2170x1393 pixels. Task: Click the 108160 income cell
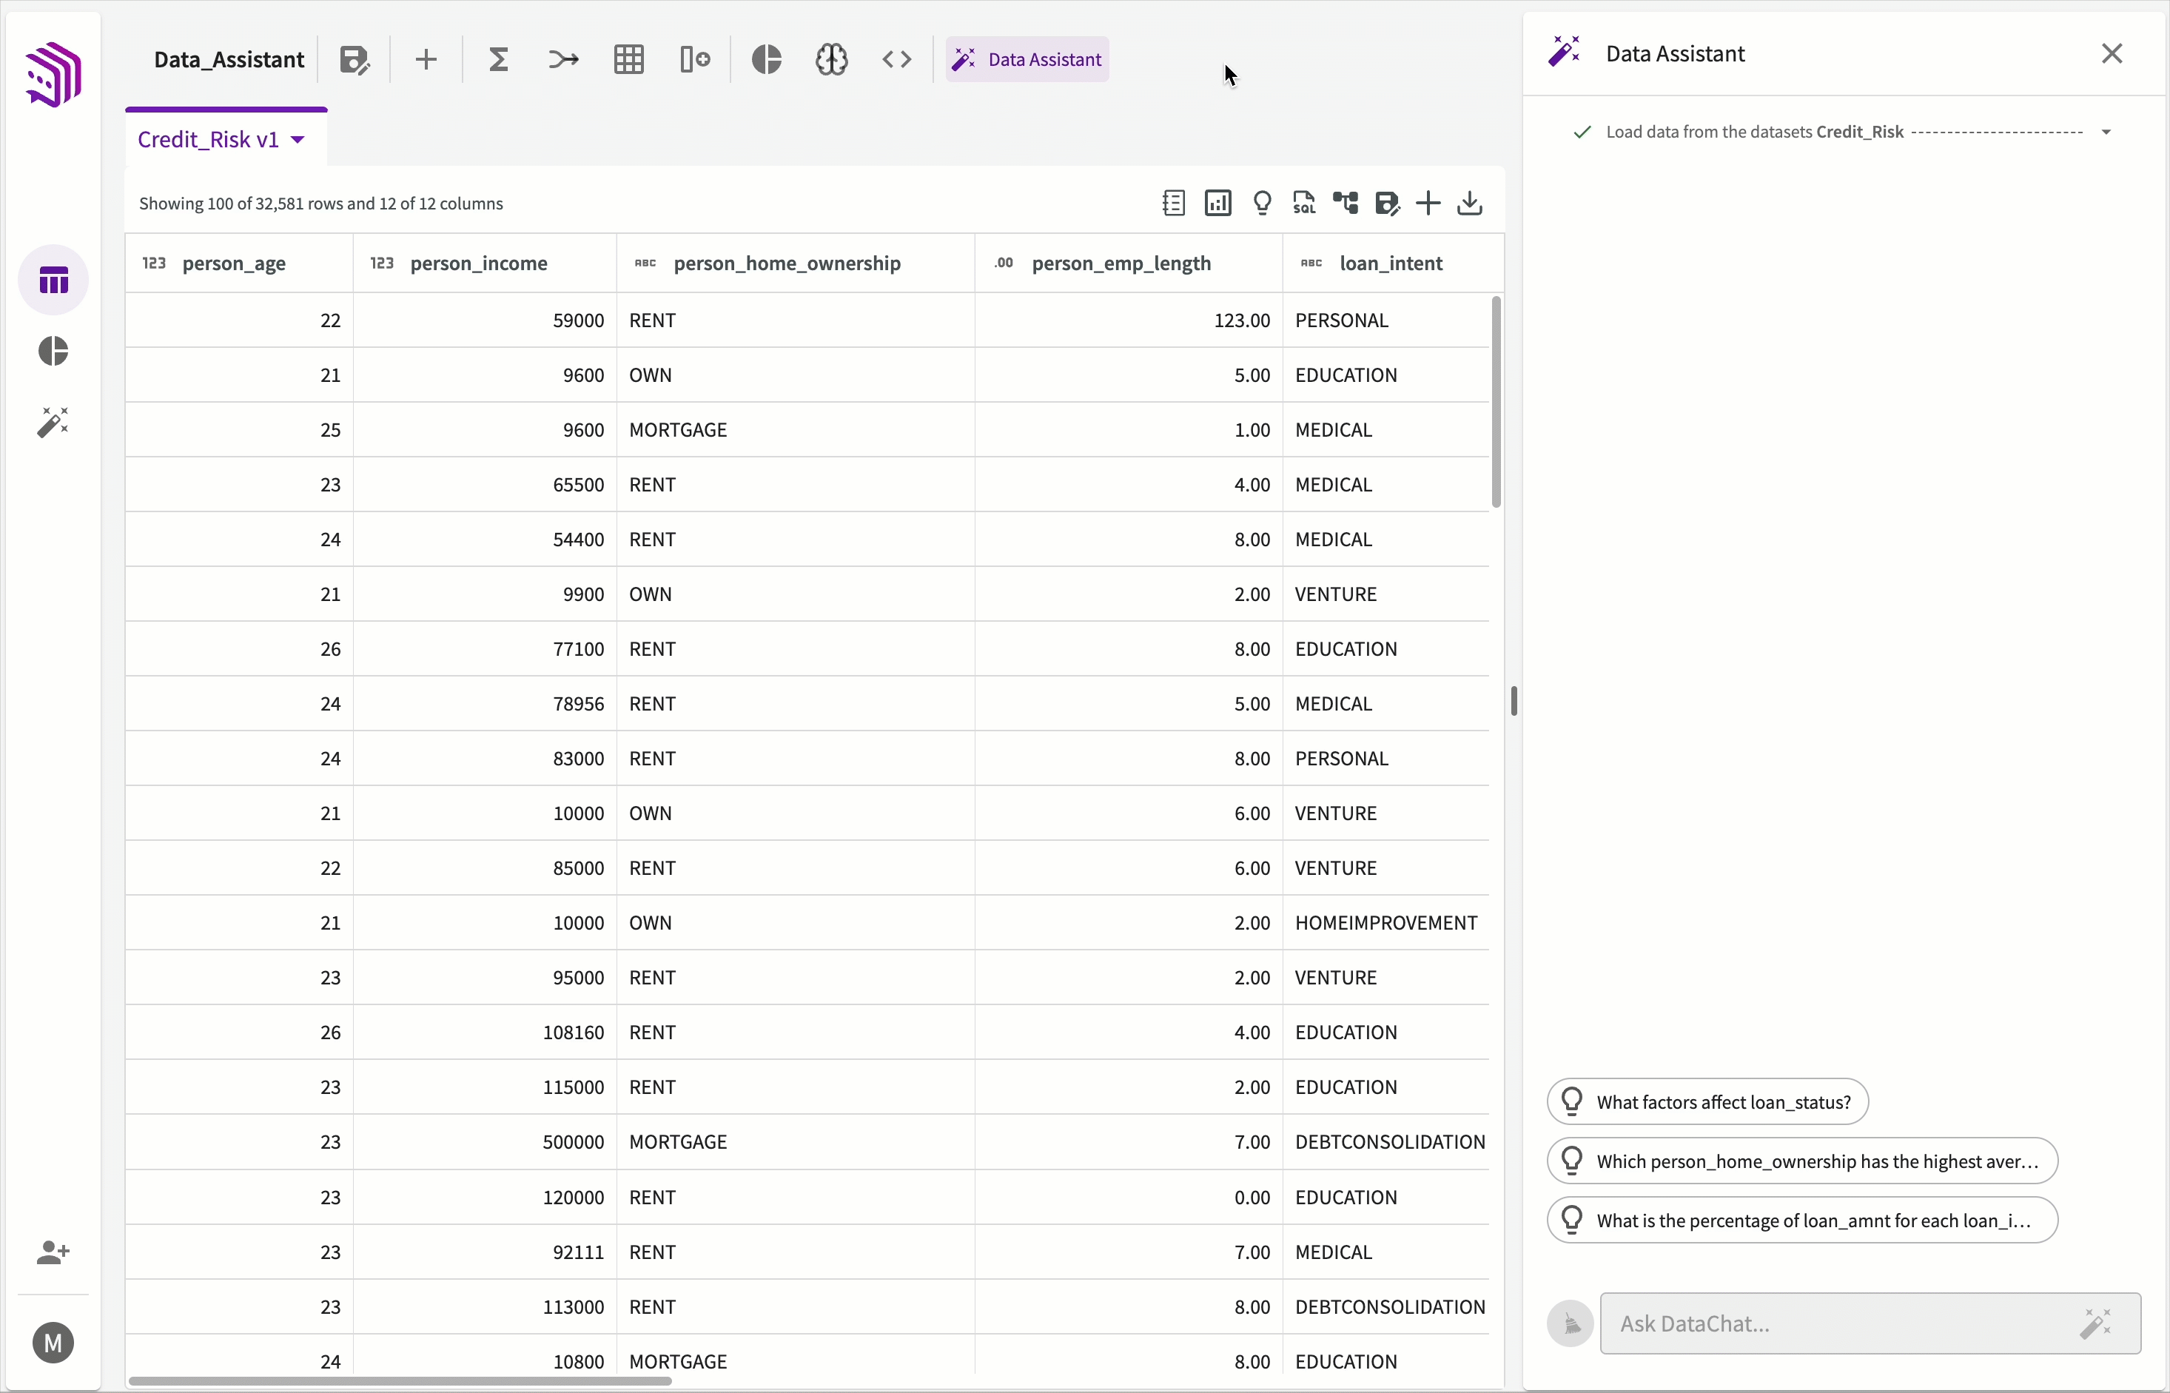[x=485, y=1032]
